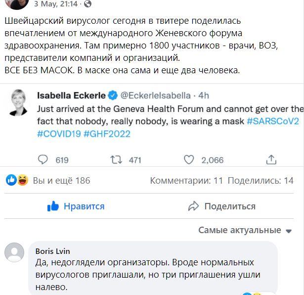The height and width of the screenshot is (295, 304).
Task: Click the blue verified badge icon
Action: (x=113, y=95)
